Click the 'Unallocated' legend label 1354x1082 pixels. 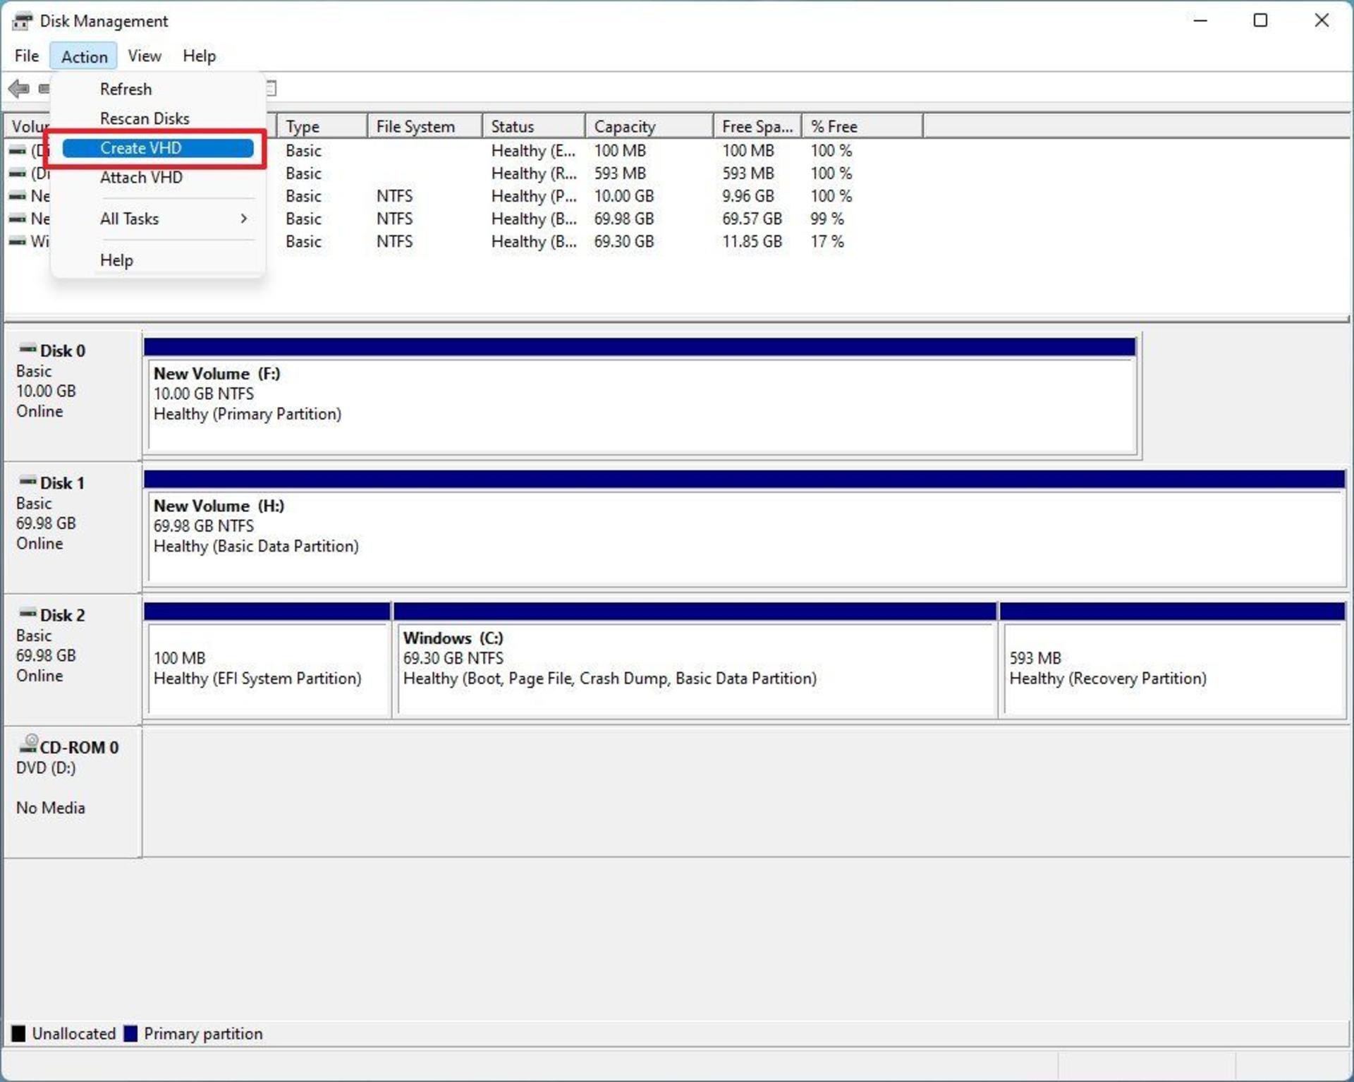(73, 1034)
